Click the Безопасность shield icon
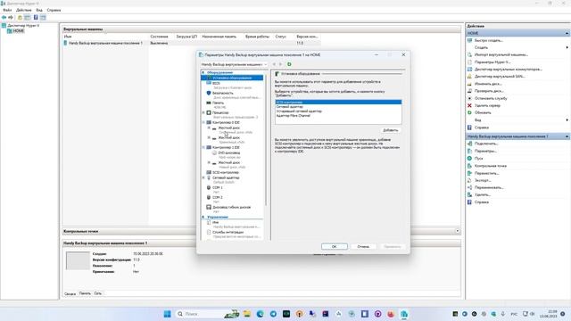 pyautogui.click(x=209, y=93)
